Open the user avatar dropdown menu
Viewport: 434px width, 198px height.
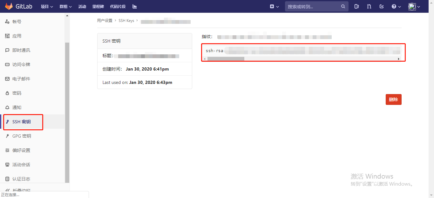click(x=414, y=6)
